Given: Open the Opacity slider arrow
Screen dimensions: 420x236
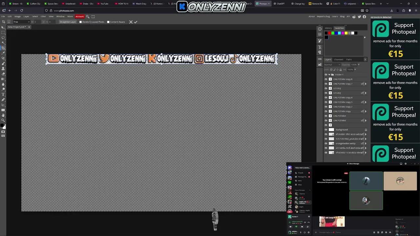Looking at the screenshot, I should 358,65.
